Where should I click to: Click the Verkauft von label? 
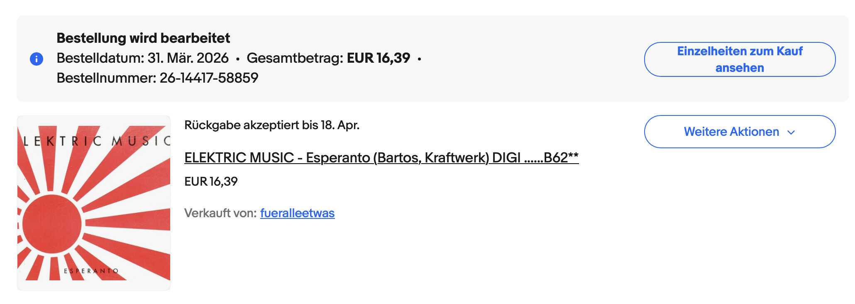click(x=220, y=213)
